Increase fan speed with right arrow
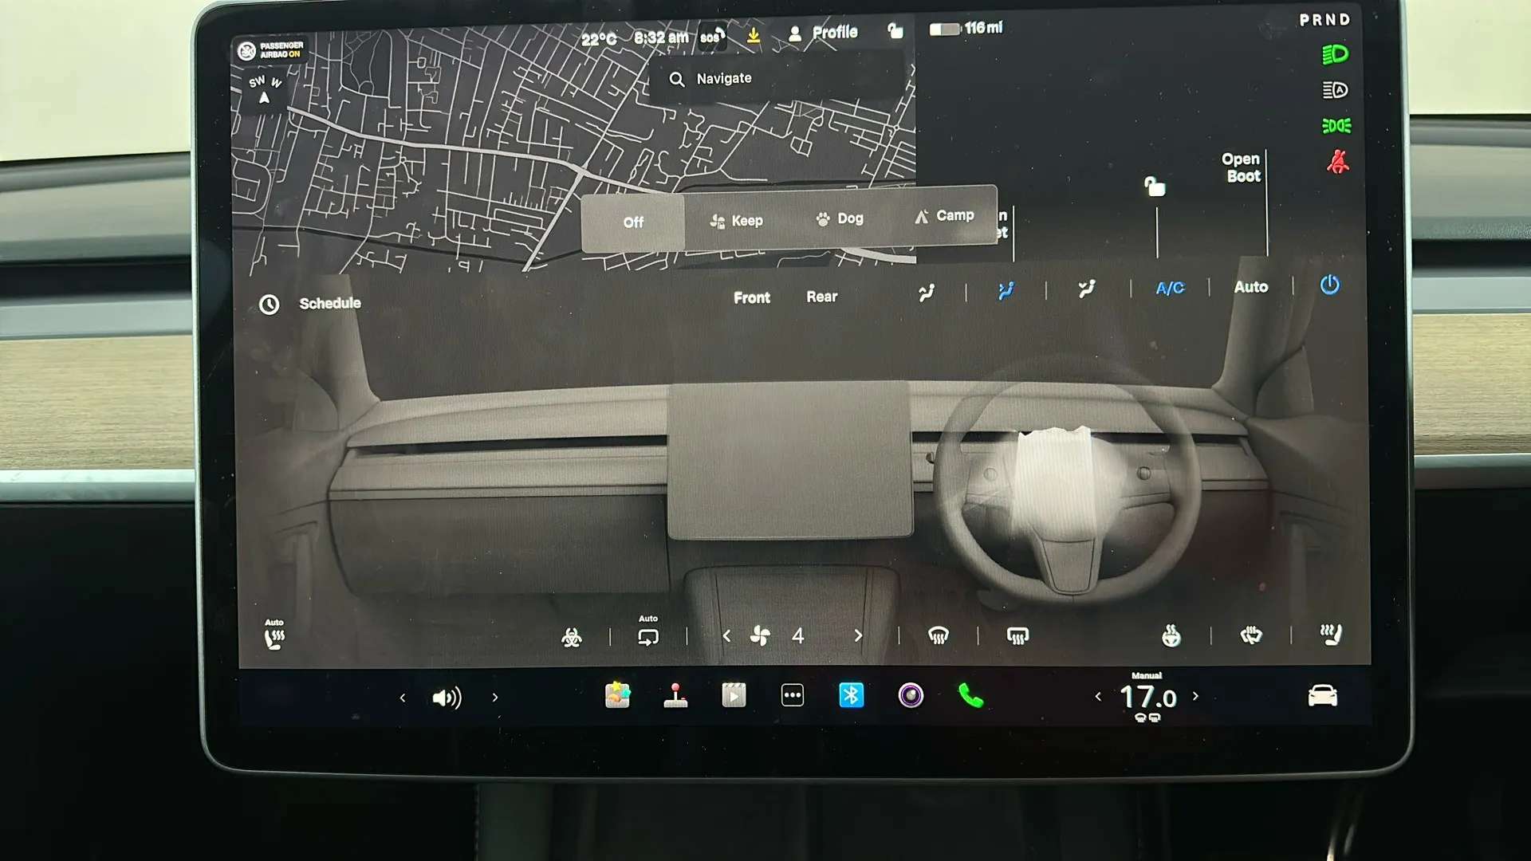The height and width of the screenshot is (861, 1531). point(858,635)
